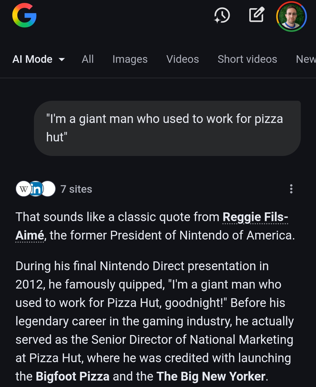Switch to the partially visible News tab
This screenshot has height=387, width=316.
[306, 59]
